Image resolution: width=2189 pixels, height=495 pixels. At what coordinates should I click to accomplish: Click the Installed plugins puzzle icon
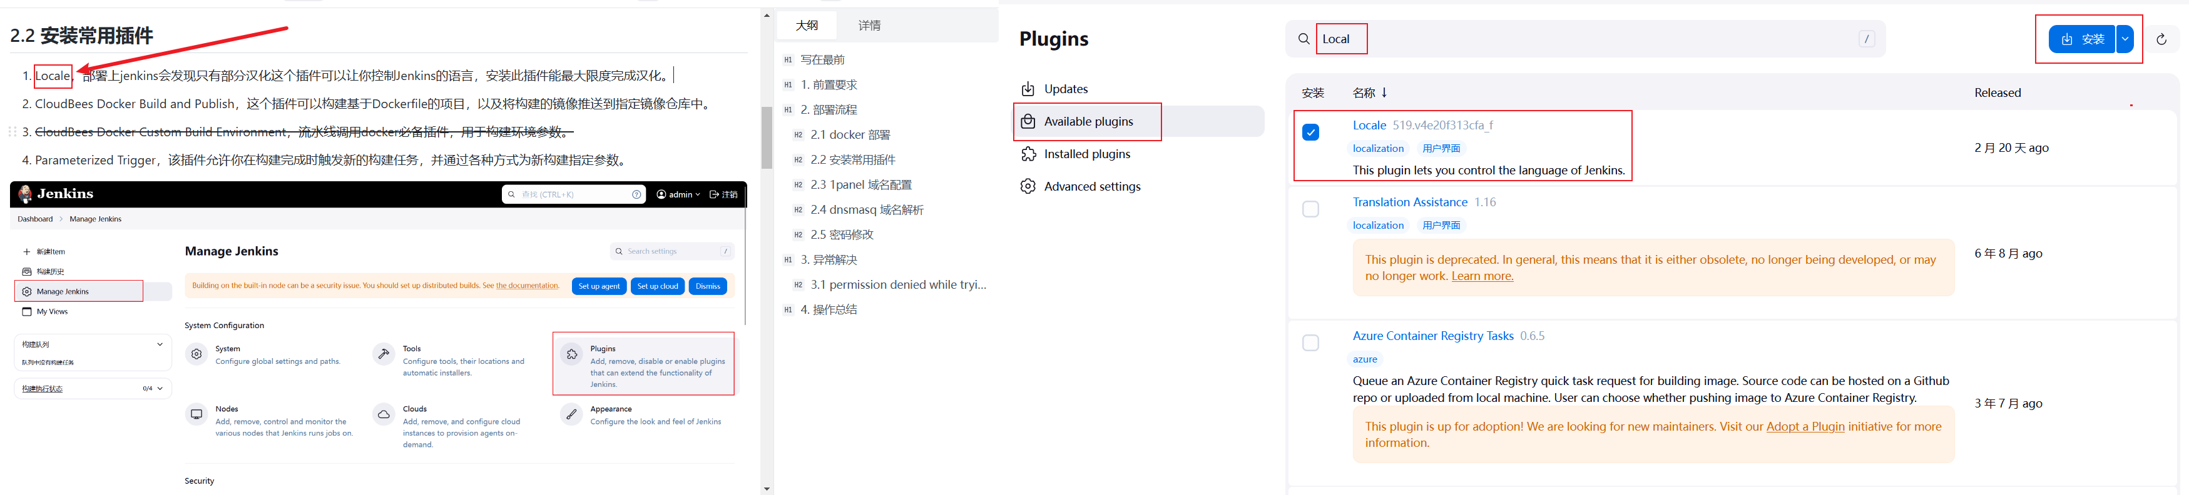[1028, 154]
